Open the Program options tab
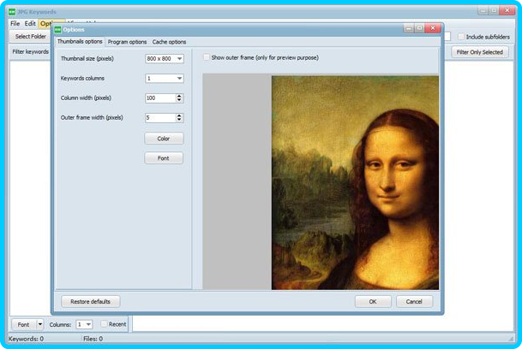The height and width of the screenshot is (349, 522). 127,42
